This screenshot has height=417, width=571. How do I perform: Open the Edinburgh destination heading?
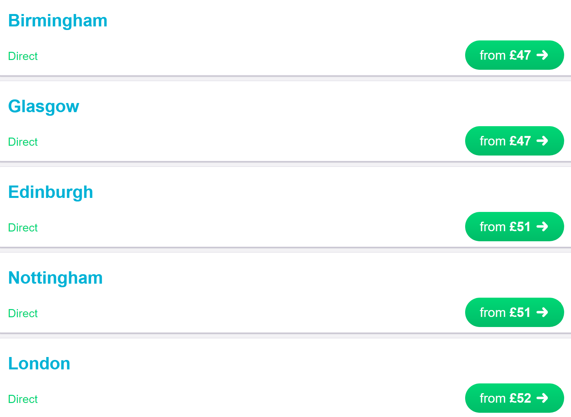pos(50,192)
